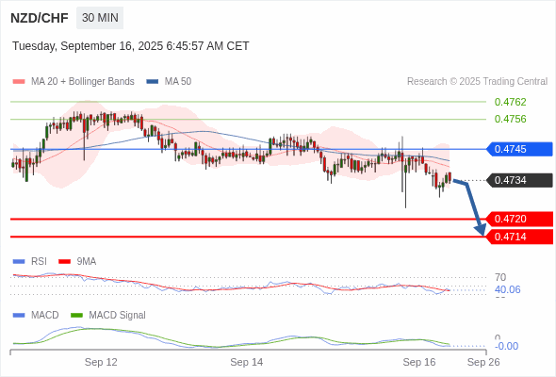Click the RSI value 40.06 readout
Image resolution: width=556 pixels, height=377 pixels.
pos(507,289)
